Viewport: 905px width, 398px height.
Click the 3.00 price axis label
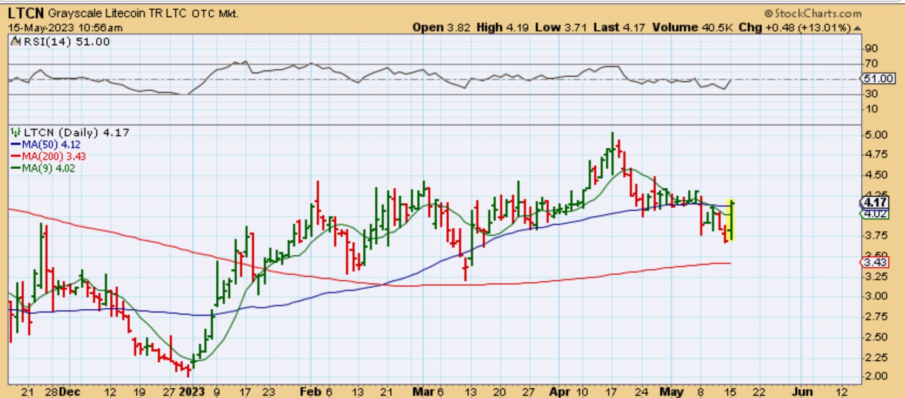point(876,296)
